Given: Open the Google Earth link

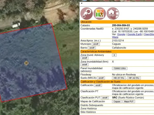Looking at the screenshot, I should click(x=135, y=34).
